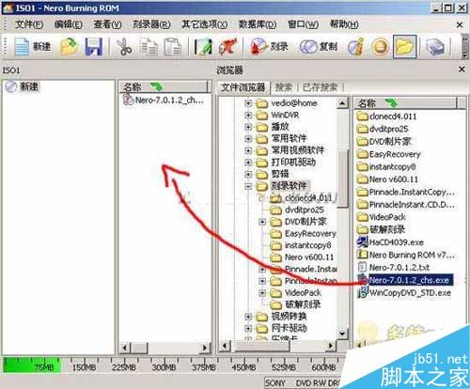Open an existing compilation via folder icon
Screen dimensions: 470x389
point(70,47)
